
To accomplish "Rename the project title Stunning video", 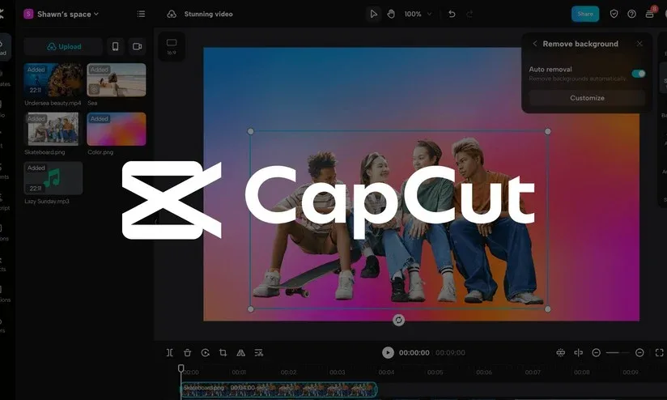I will click(209, 14).
